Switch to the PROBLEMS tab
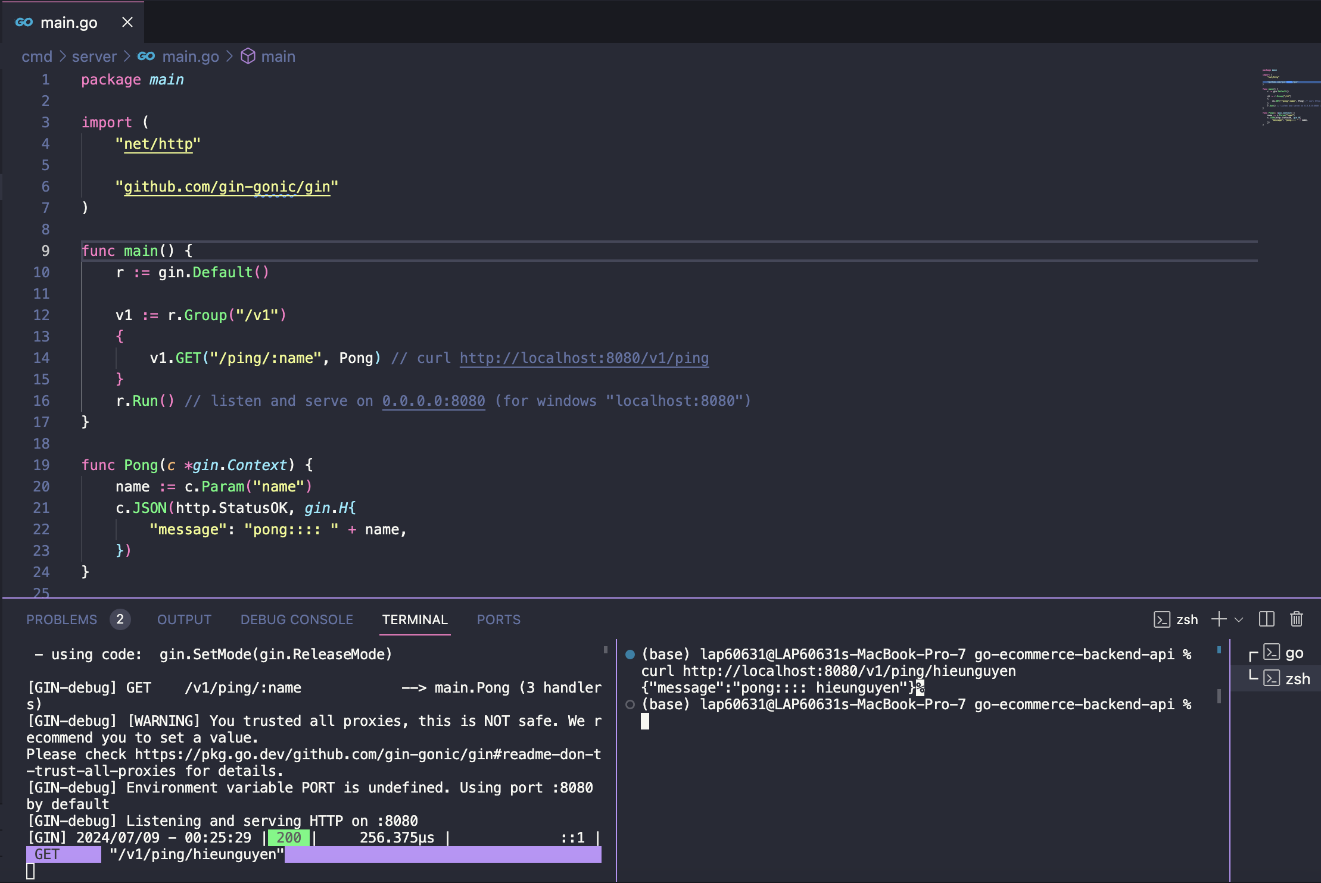 pos(61,619)
